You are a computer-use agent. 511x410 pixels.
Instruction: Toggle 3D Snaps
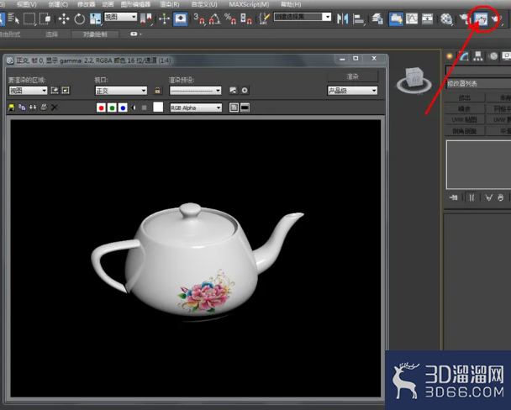click(x=199, y=18)
